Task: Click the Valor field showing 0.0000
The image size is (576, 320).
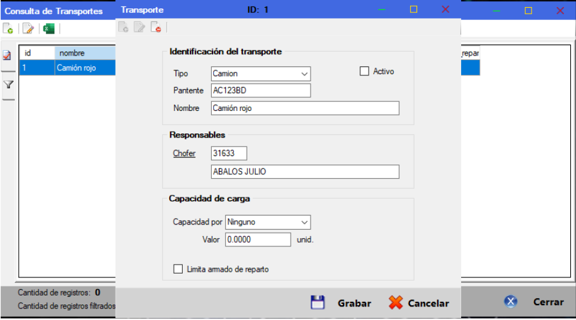Action: pyautogui.click(x=258, y=239)
